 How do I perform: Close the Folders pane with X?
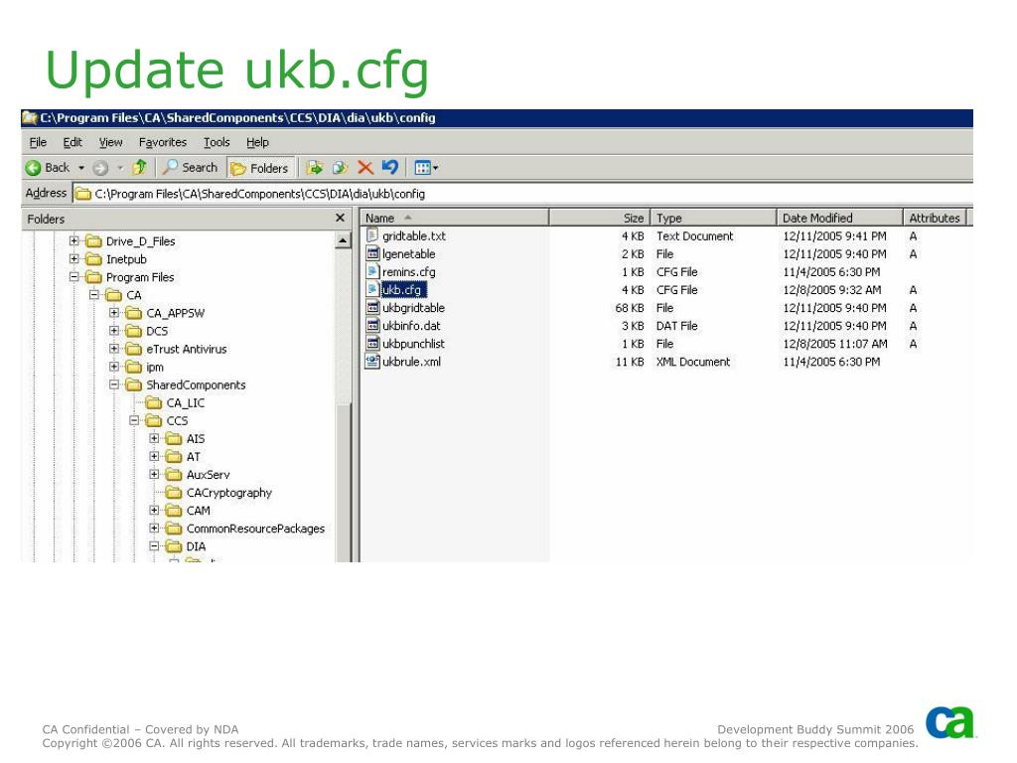pyautogui.click(x=340, y=218)
